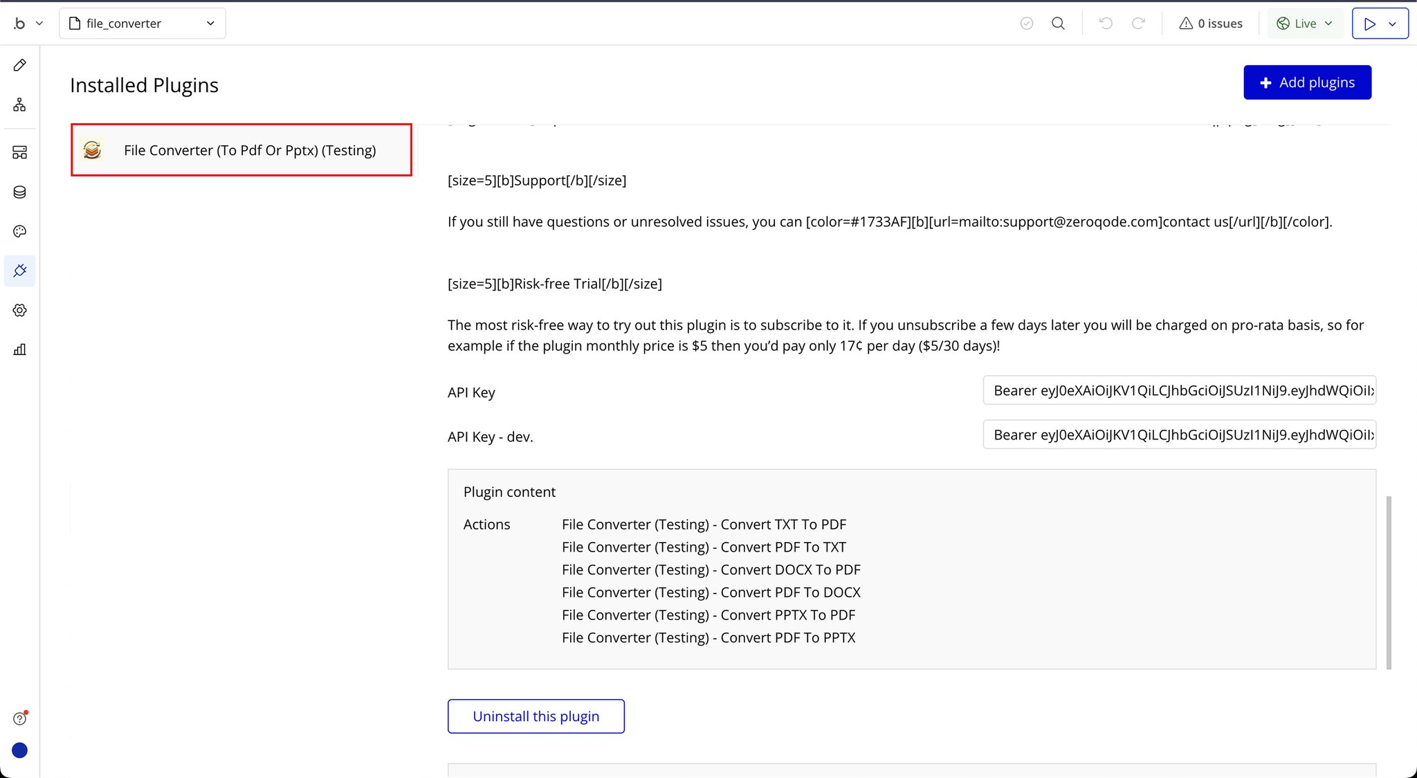Click the undo arrow icon

click(1106, 24)
